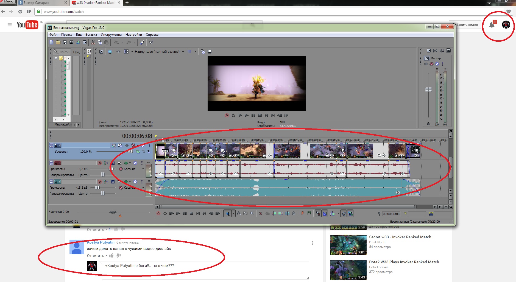Open the YouTube hamburger guide menu

point(10,25)
